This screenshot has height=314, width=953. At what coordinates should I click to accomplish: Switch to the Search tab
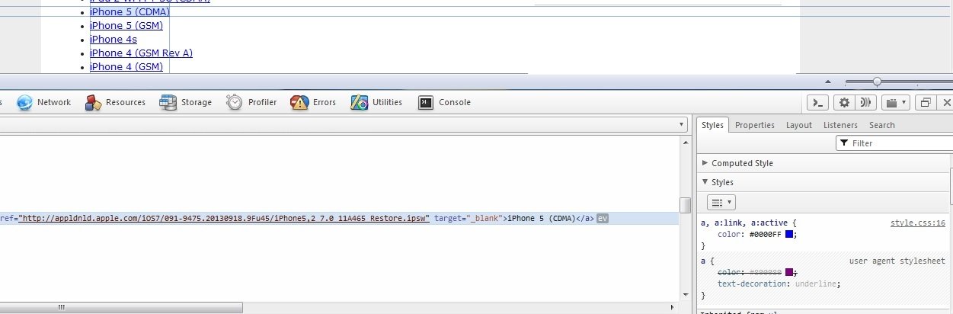click(882, 125)
